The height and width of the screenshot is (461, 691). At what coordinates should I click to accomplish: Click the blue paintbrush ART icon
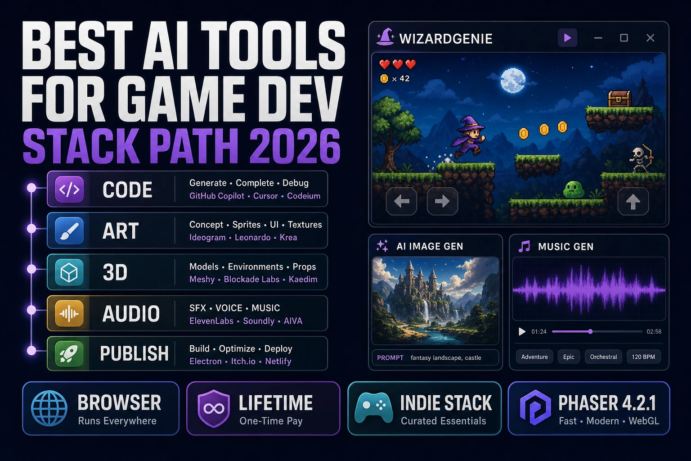[69, 230]
